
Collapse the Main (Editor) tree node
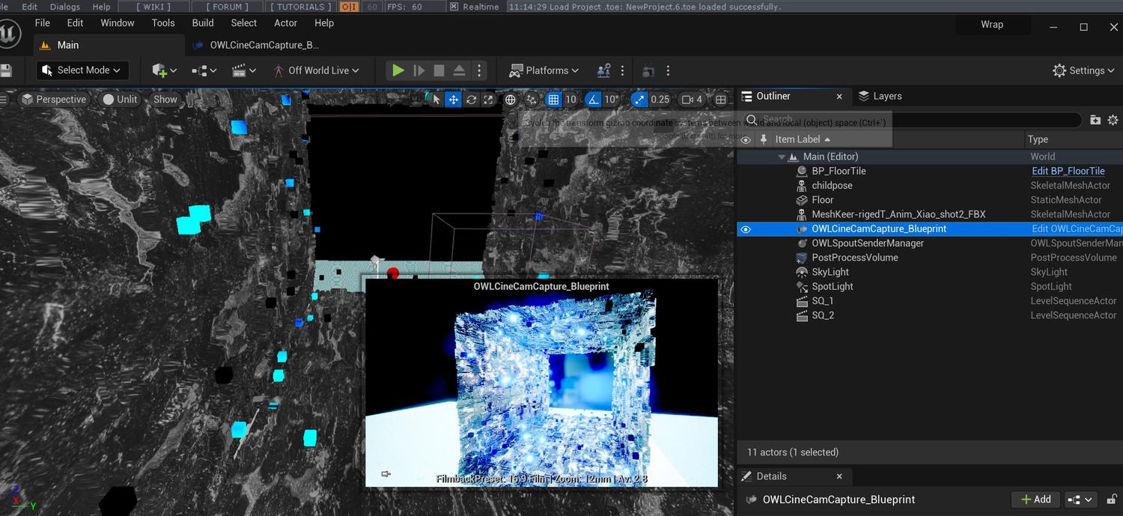point(782,157)
